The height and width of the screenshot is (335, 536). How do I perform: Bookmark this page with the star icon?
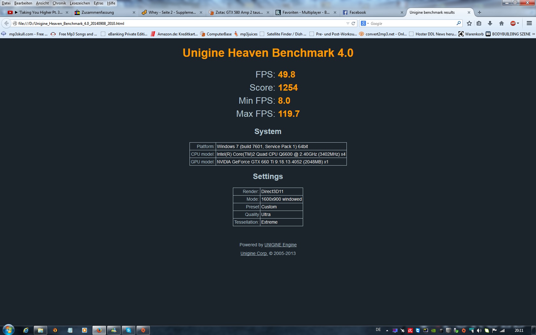469,23
